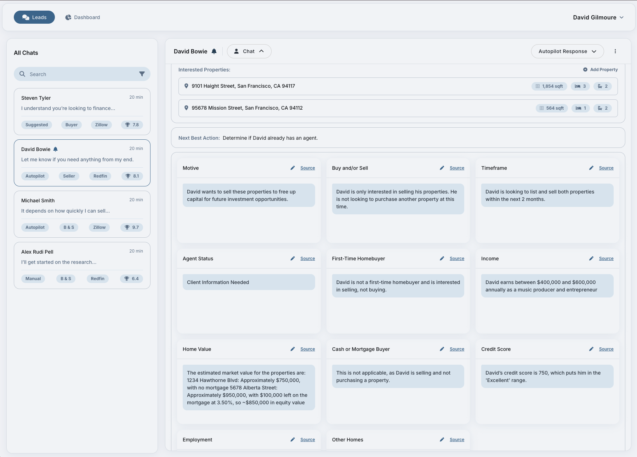Select the Leads tab
The width and height of the screenshot is (637, 457).
pos(34,17)
